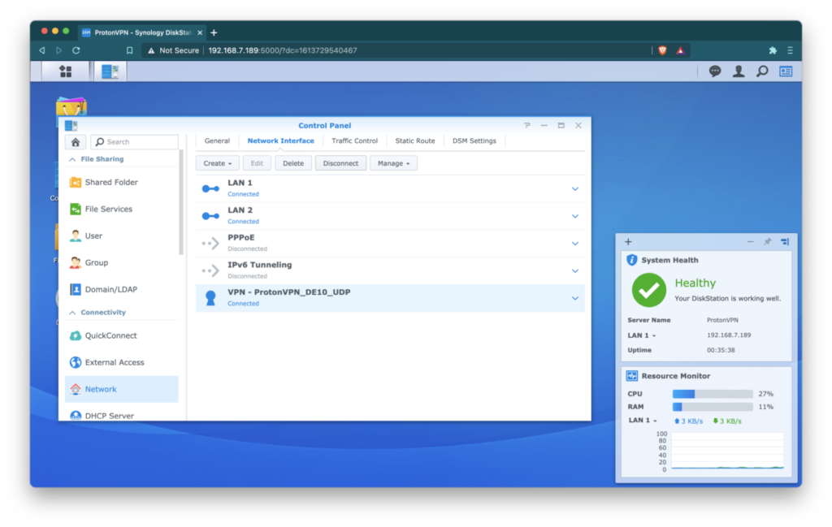Expand PPPoE interface details

[x=575, y=244]
